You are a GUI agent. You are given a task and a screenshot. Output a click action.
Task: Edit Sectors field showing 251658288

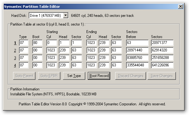(162, 58)
